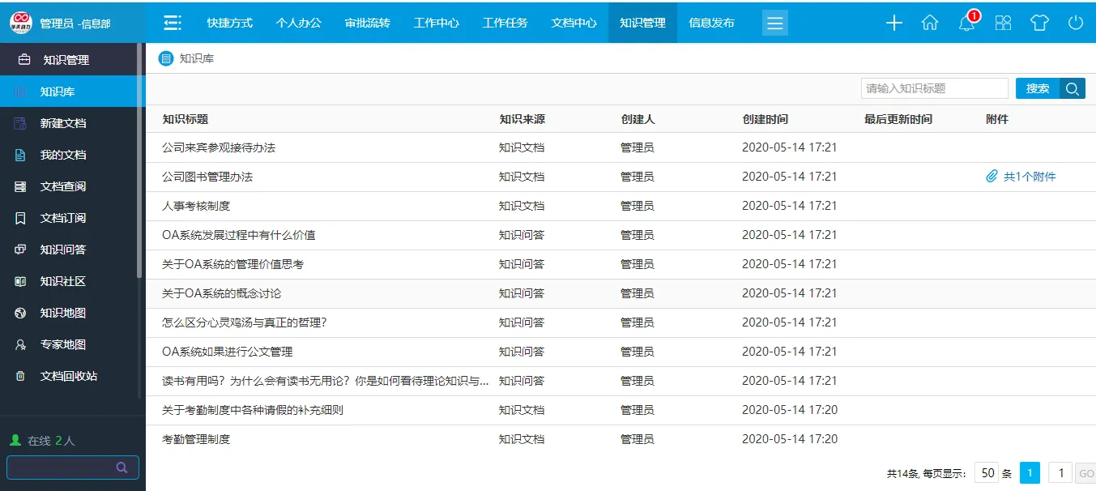Open the 审批流转 top menu
The width and height of the screenshot is (1096, 491).
pyautogui.click(x=367, y=23)
